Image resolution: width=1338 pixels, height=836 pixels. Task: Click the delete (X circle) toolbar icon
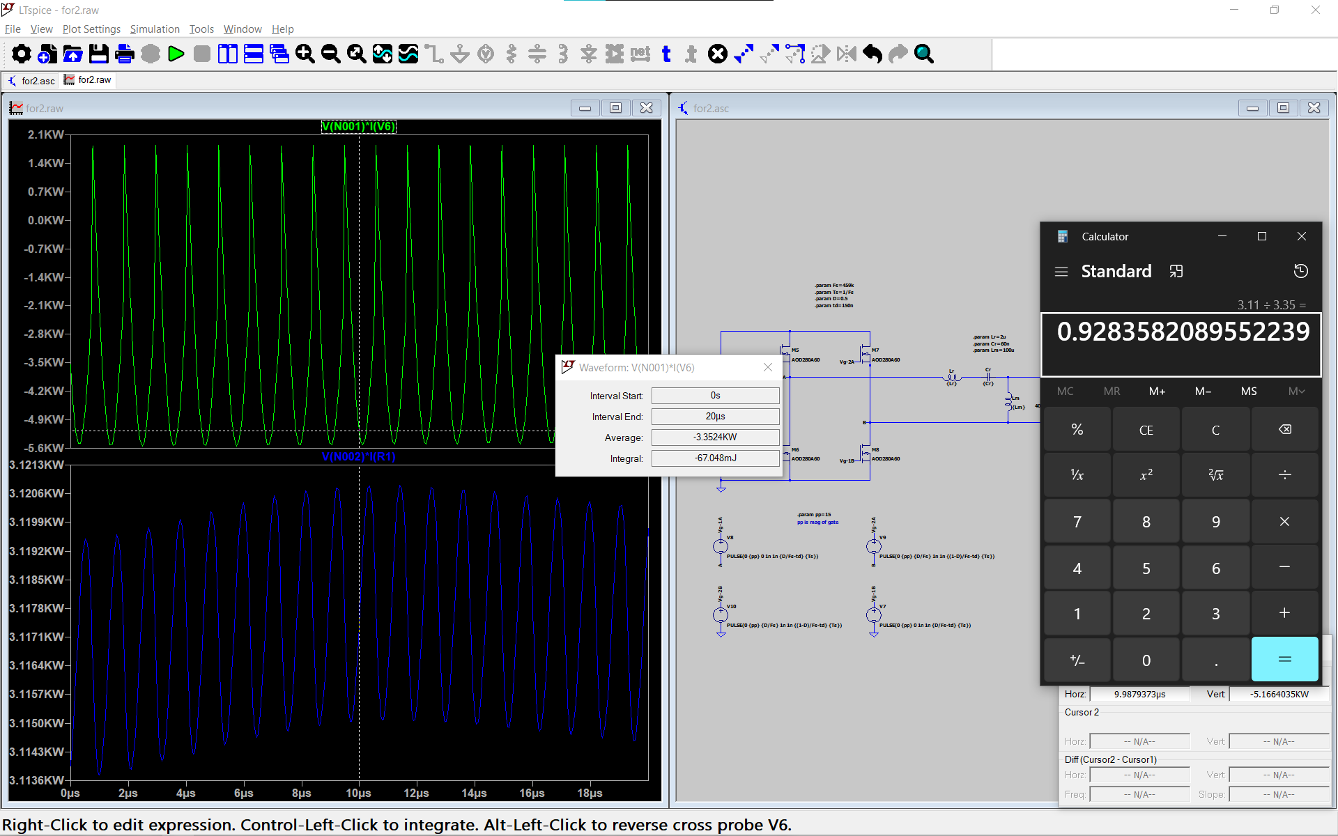pyautogui.click(x=718, y=54)
